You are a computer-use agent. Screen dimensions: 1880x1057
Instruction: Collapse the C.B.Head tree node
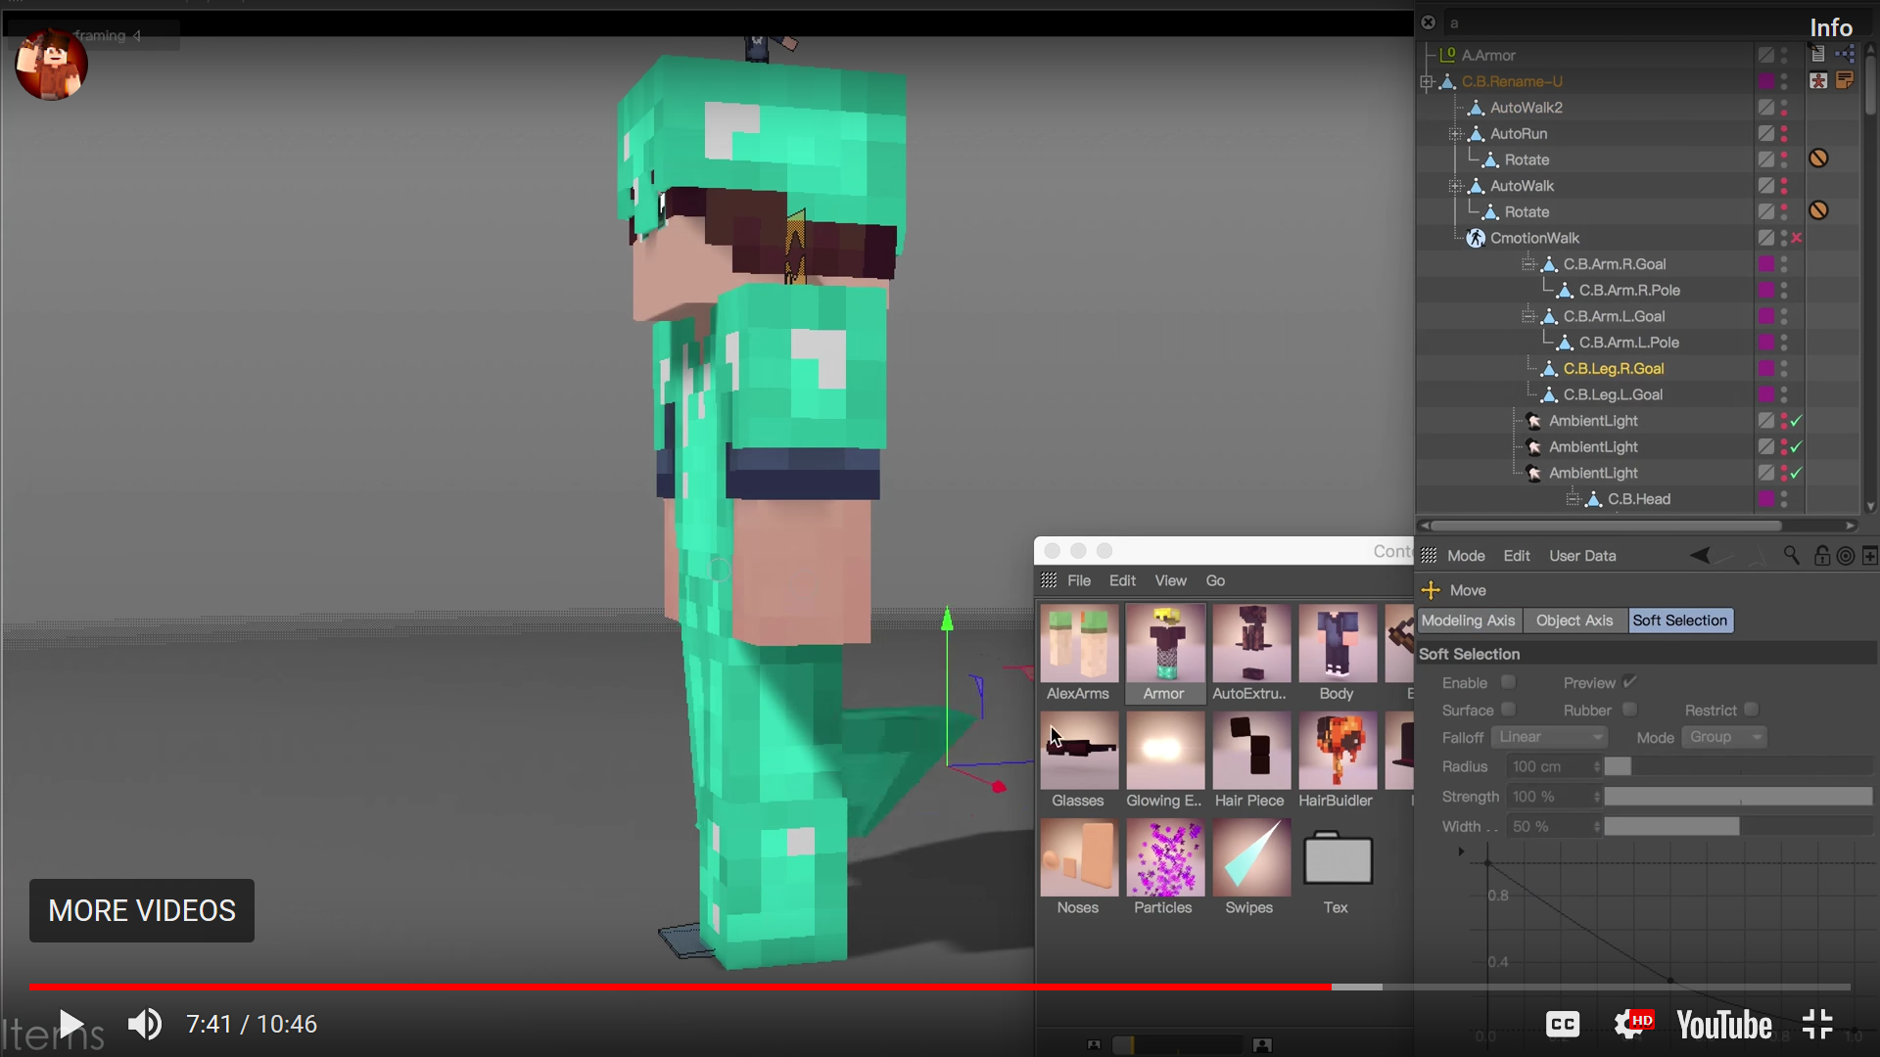pyautogui.click(x=1573, y=499)
